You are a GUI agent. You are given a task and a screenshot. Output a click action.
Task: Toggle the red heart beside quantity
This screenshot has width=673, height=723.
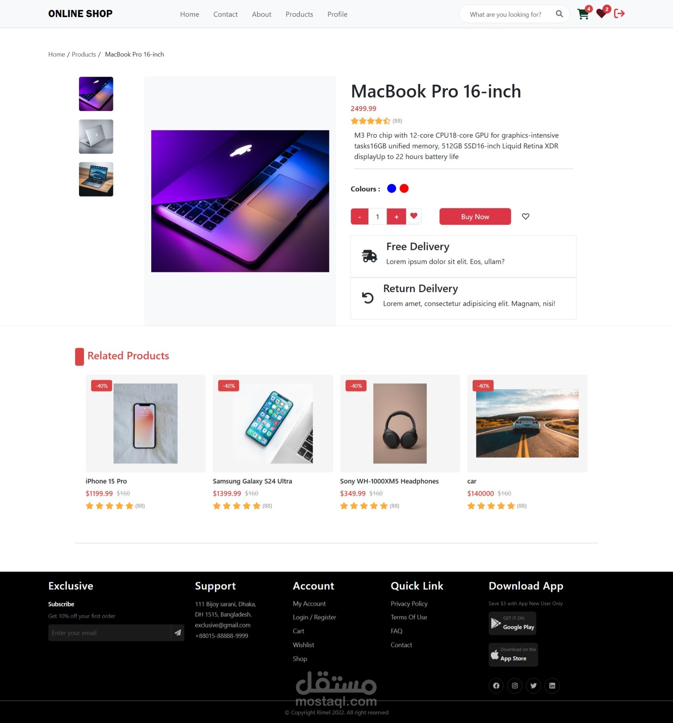pyautogui.click(x=414, y=216)
